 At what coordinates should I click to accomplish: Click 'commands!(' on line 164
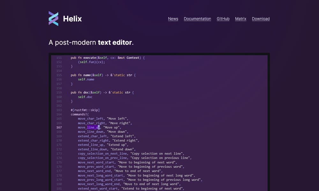80,115
